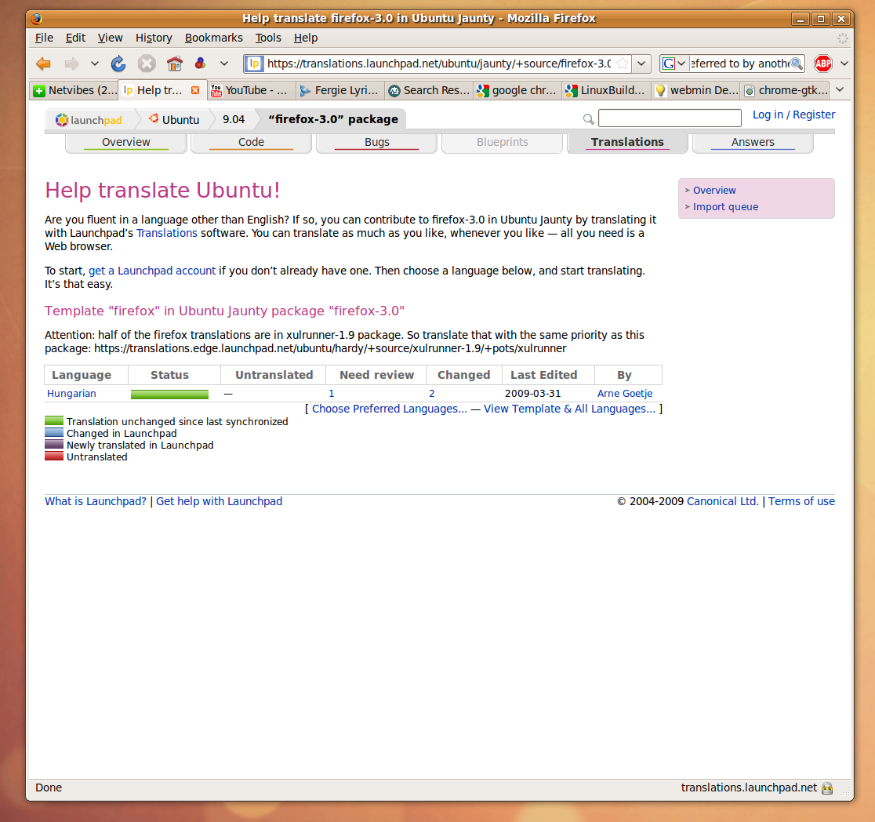Click the green Hungarian translation status bar
The height and width of the screenshot is (822, 875).
tap(169, 395)
